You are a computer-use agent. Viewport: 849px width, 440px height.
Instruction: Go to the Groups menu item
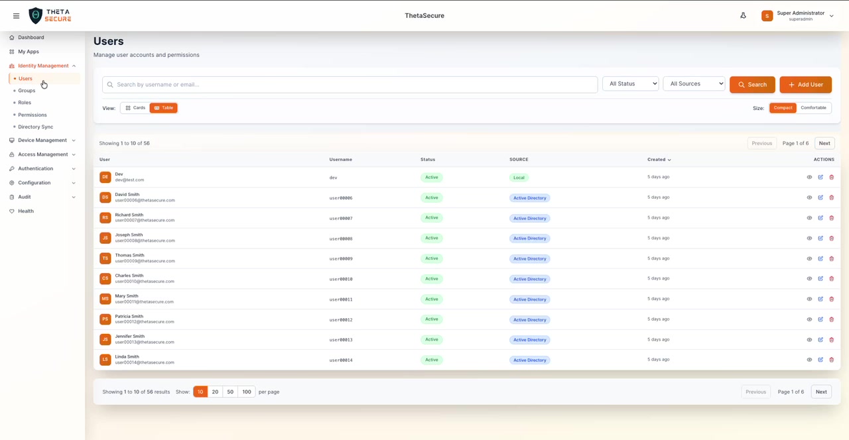(27, 90)
